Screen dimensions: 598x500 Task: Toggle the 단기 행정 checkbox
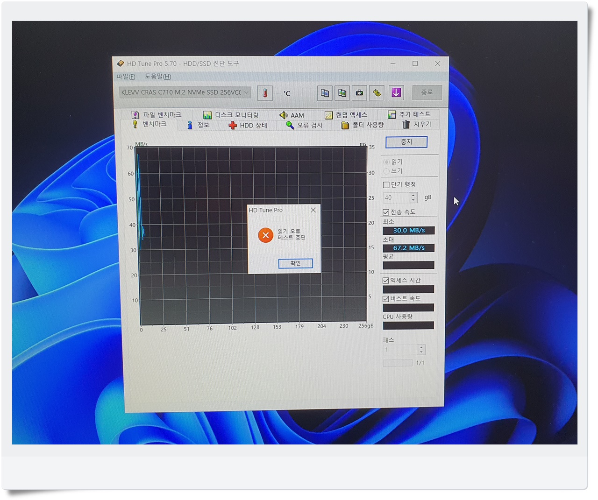386,185
